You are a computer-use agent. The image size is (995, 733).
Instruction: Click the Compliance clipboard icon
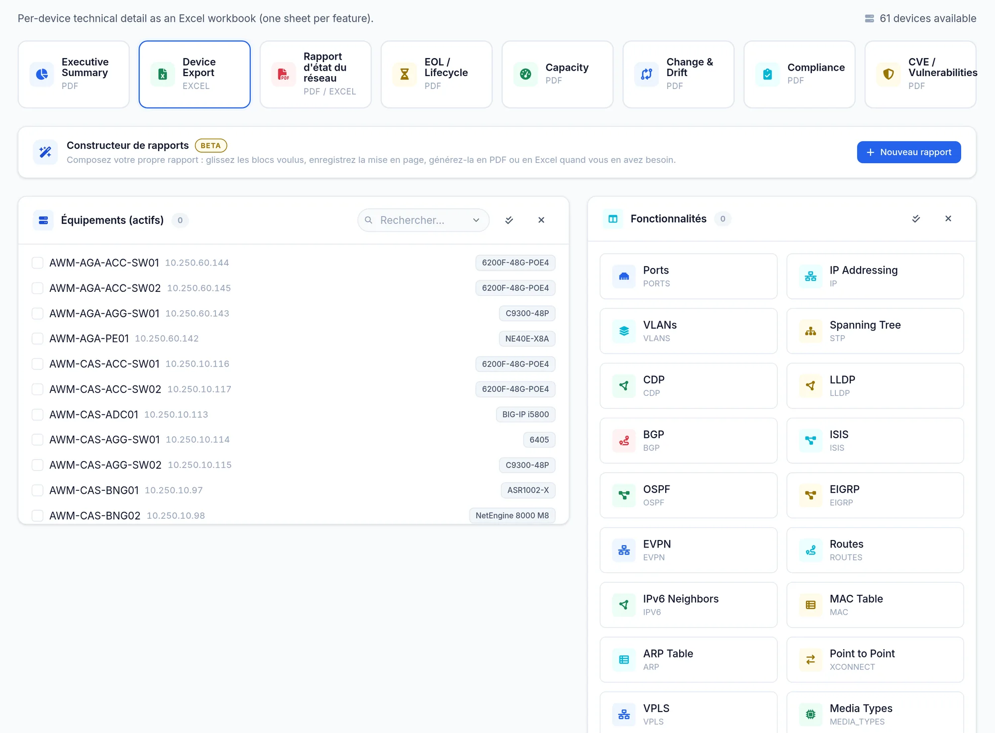[767, 74]
